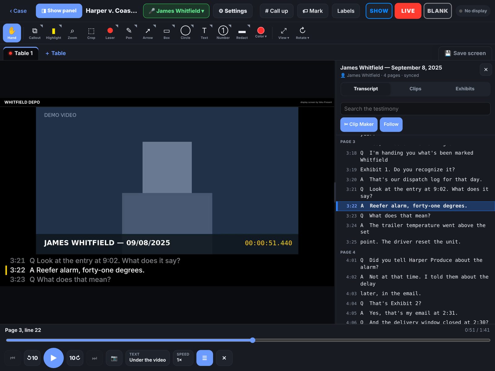The width and height of the screenshot is (495, 371).
Task: Open the James Whitfield witness dropdown
Action: pos(176,11)
